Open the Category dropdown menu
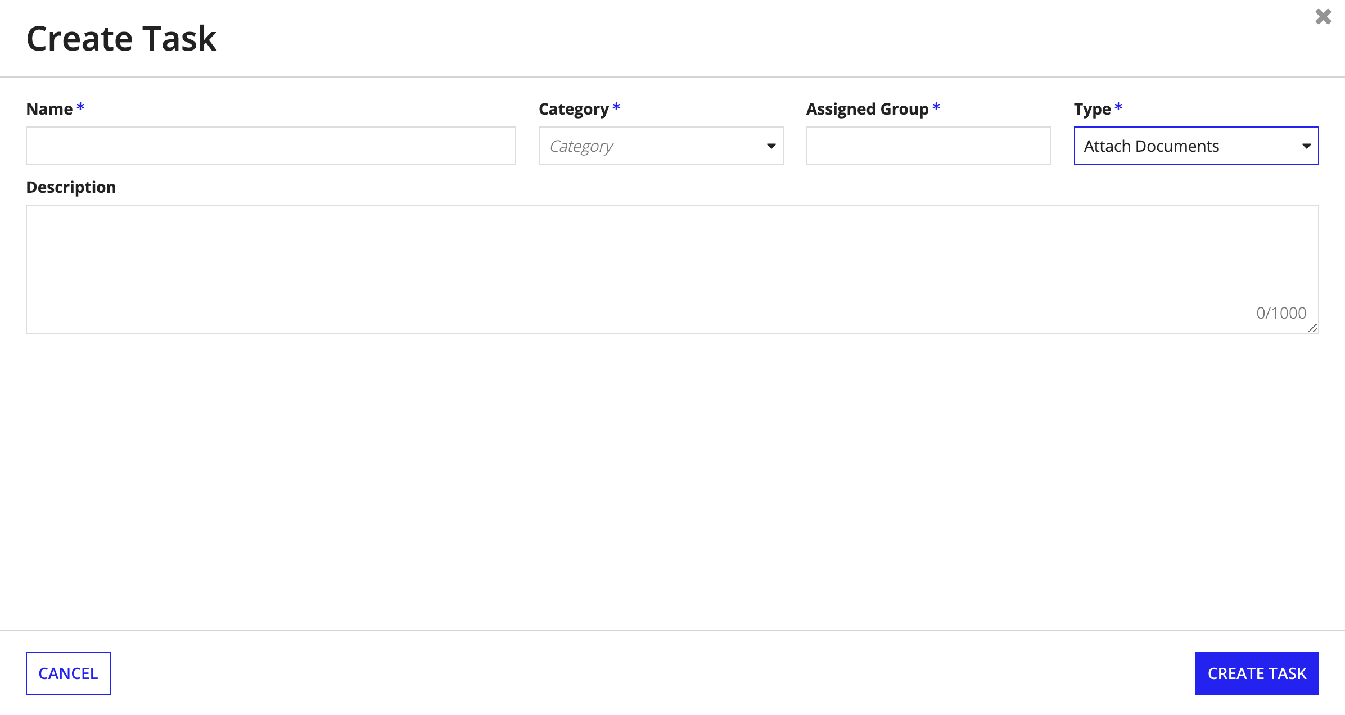 [661, 145]
